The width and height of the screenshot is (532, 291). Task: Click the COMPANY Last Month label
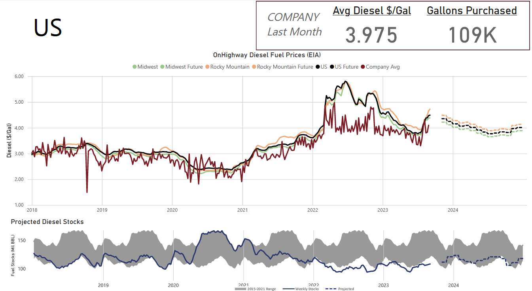(x=294, y=24)
